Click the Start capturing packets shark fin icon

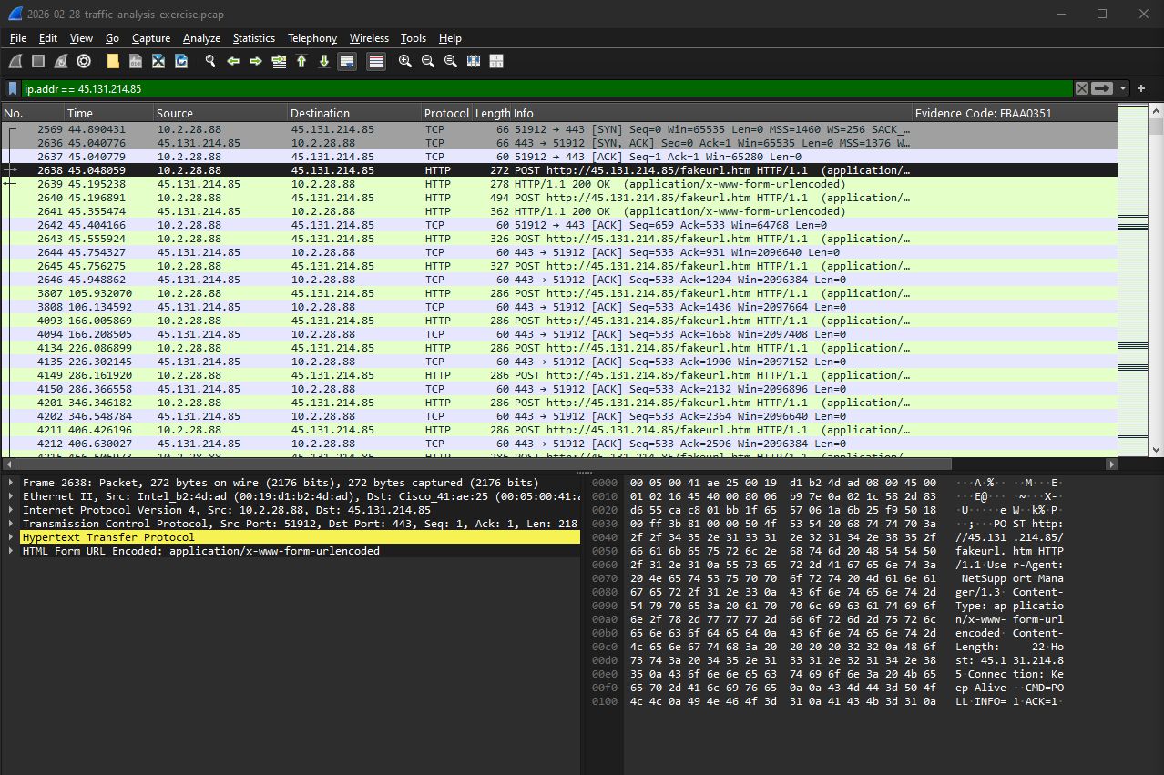pyautogui.click(x=15, y=61)
